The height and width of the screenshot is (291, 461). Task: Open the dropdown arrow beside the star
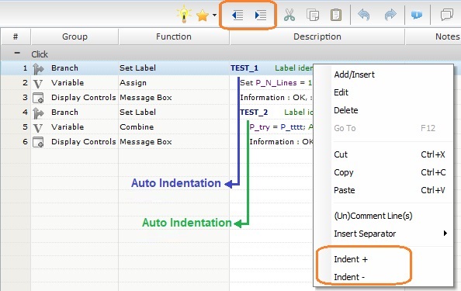[215, 16]
